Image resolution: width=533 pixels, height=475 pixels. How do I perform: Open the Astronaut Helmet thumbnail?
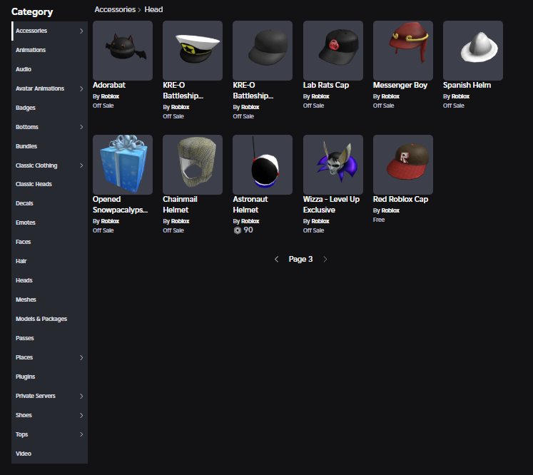[x=263, y=165]
